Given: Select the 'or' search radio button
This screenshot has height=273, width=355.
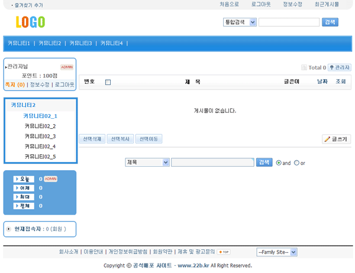Looking at the screenshot, I should point(296,162).
